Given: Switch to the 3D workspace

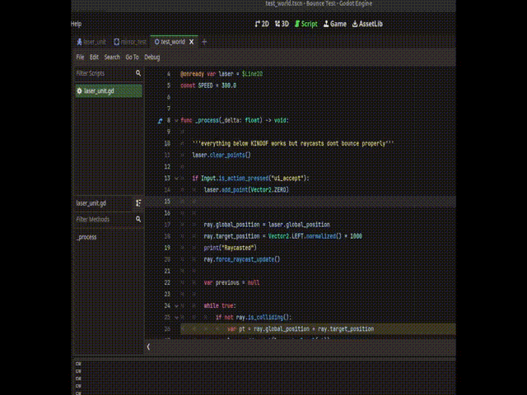Looking at the screenshot, I should [282, 24].
